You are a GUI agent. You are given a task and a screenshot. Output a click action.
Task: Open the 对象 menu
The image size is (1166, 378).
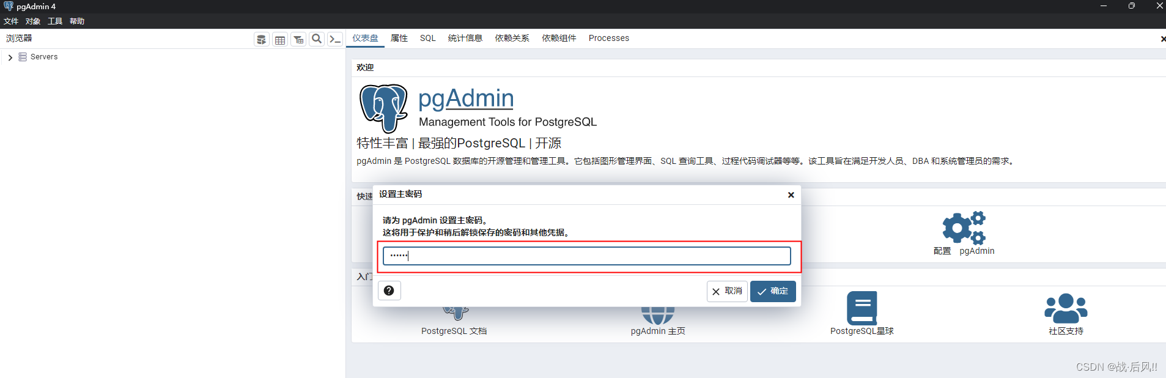click(x=33, y=21)
